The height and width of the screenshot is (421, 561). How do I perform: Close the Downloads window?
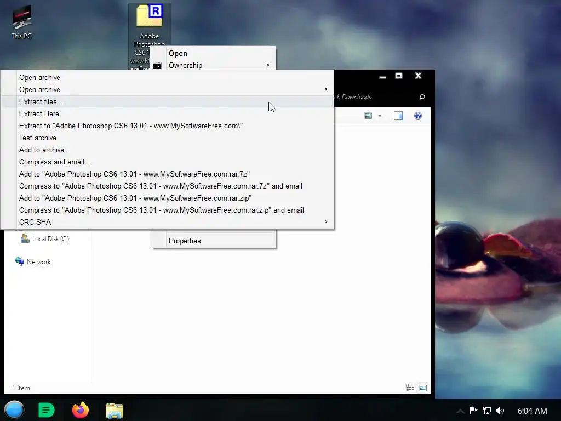click(418, 76)
